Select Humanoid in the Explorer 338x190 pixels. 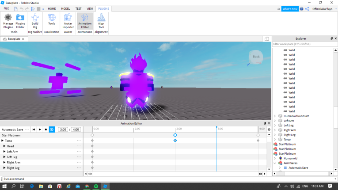click(290, 158)
